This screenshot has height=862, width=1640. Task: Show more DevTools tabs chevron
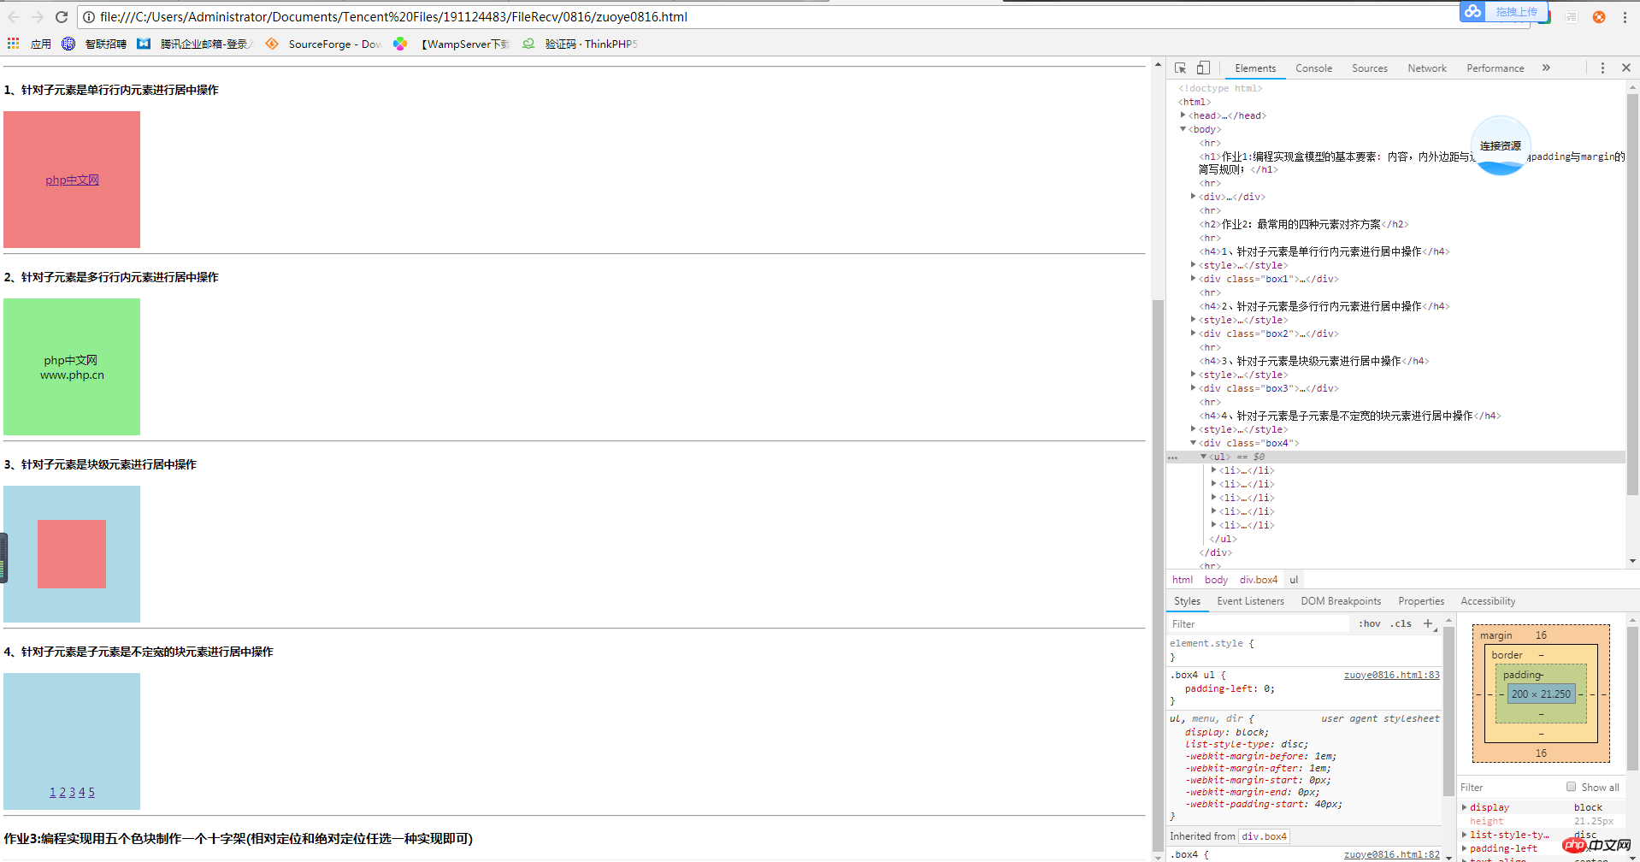[1546, 68]
